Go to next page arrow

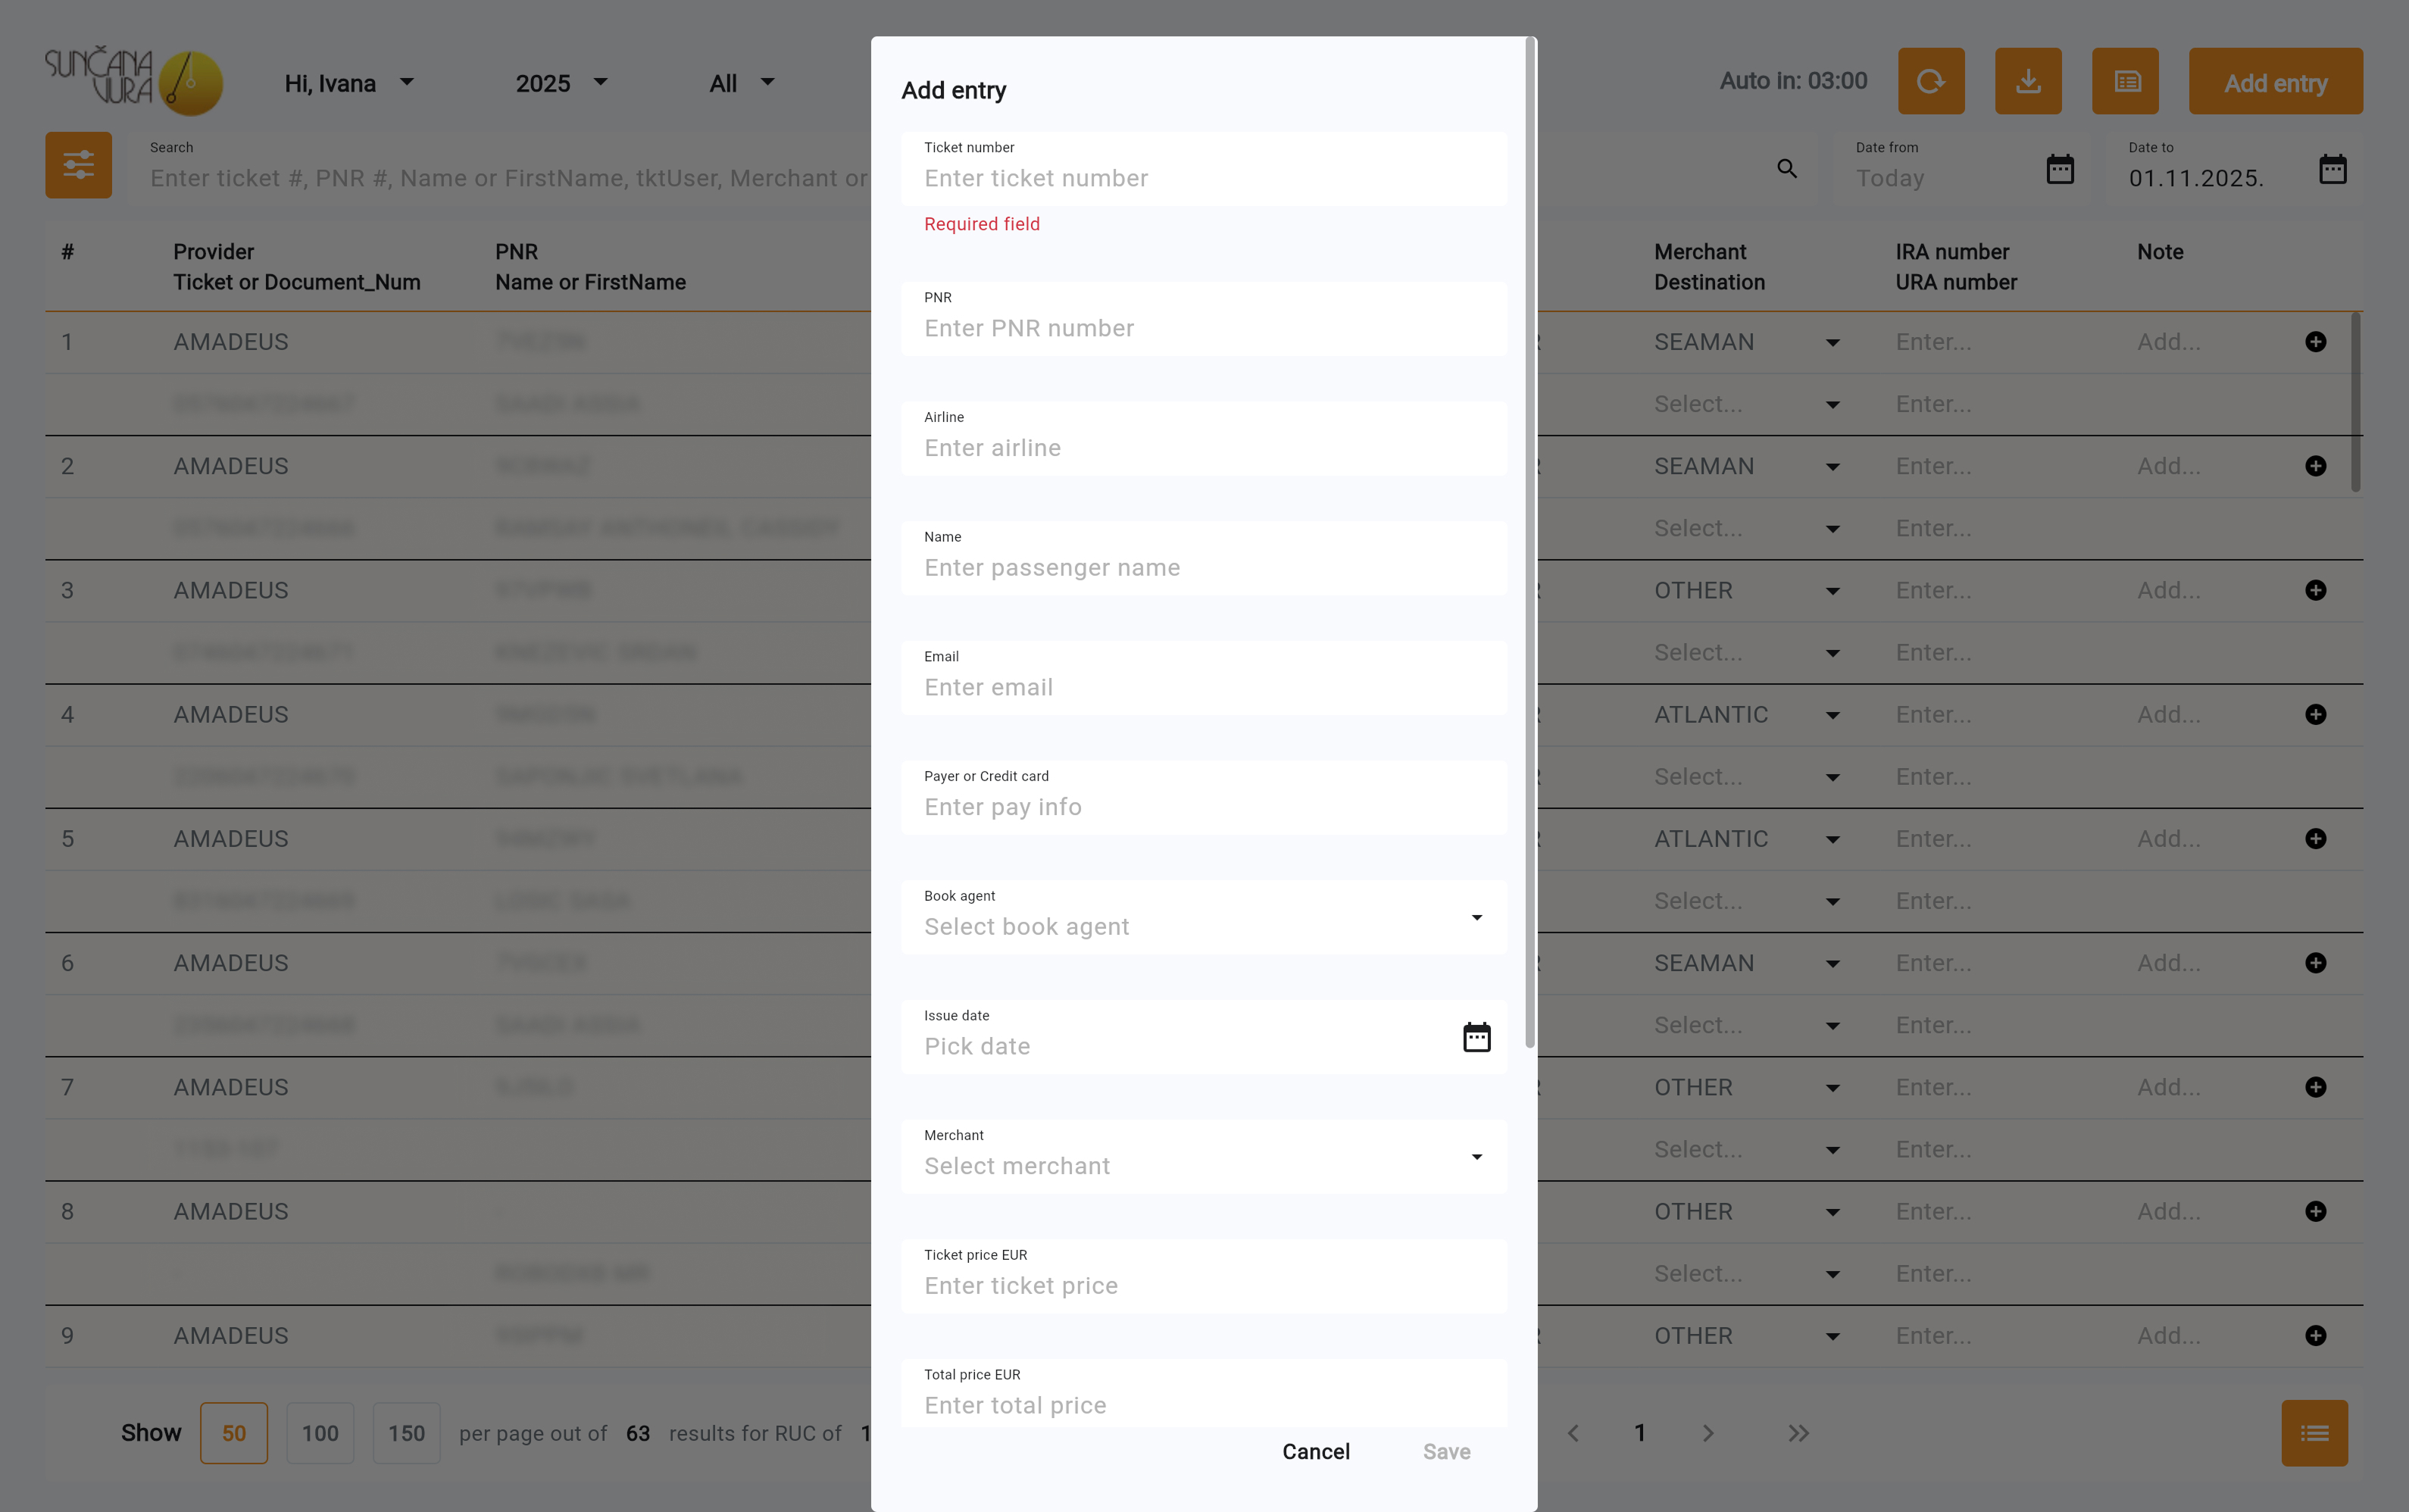(1708, 1433)
